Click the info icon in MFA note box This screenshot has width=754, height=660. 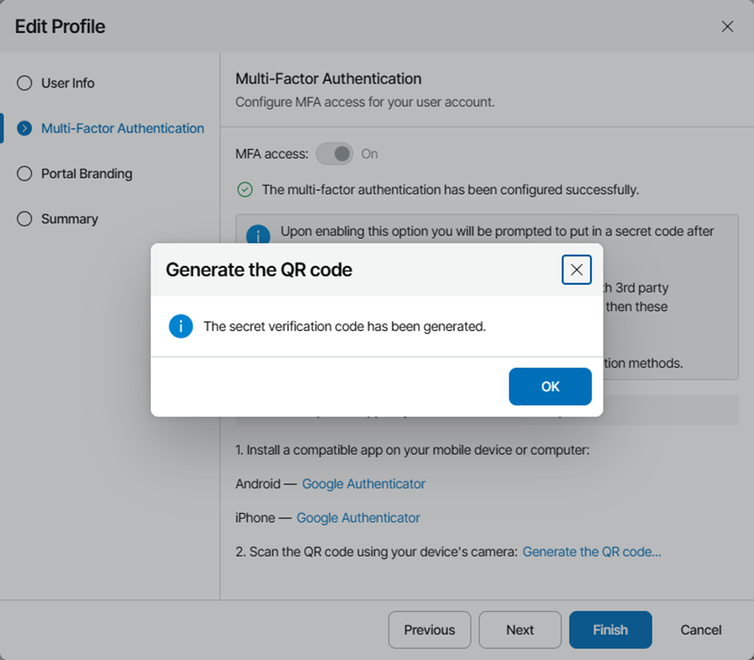[x=258, y=234]
